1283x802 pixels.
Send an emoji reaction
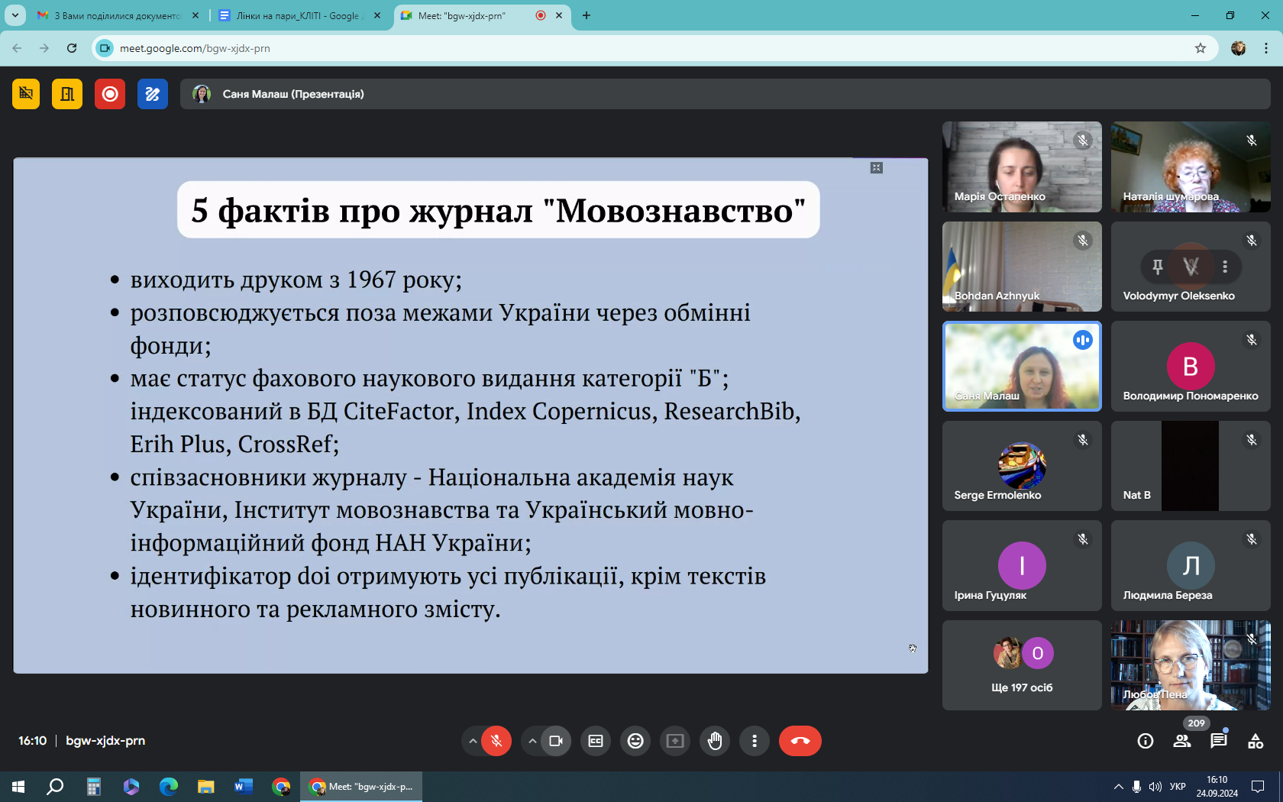[x=635, y=741]
